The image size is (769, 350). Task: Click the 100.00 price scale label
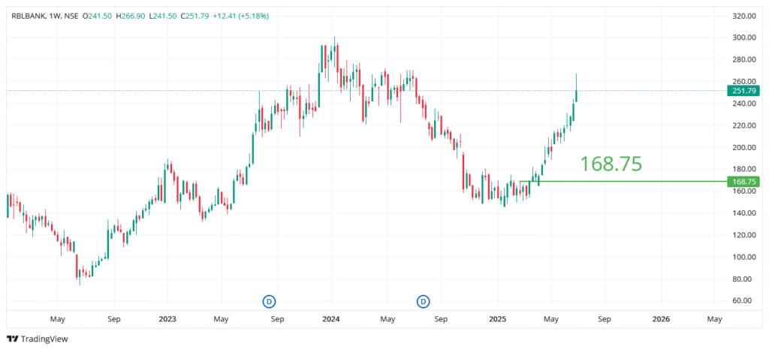pyautogui.click(x=743, y=257)
